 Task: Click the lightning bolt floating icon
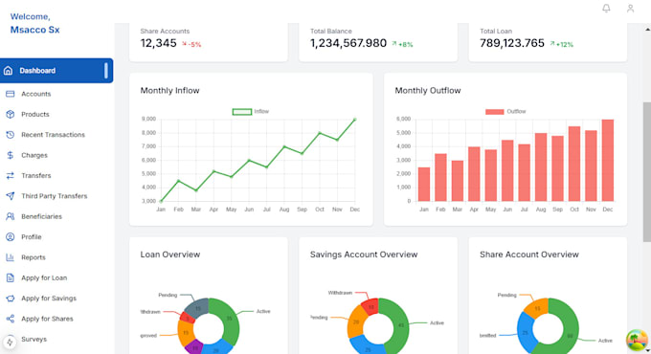pos(10,343)
